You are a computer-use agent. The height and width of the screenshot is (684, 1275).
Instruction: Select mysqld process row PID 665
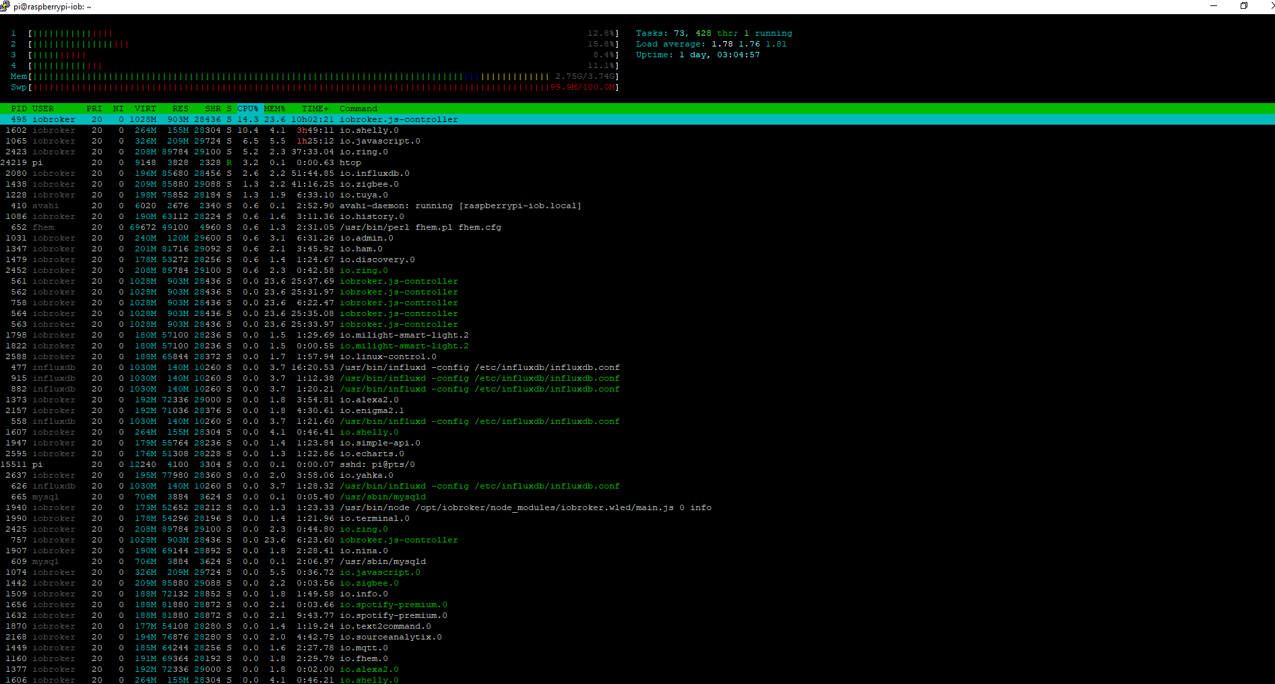click(x=637, y=497)
